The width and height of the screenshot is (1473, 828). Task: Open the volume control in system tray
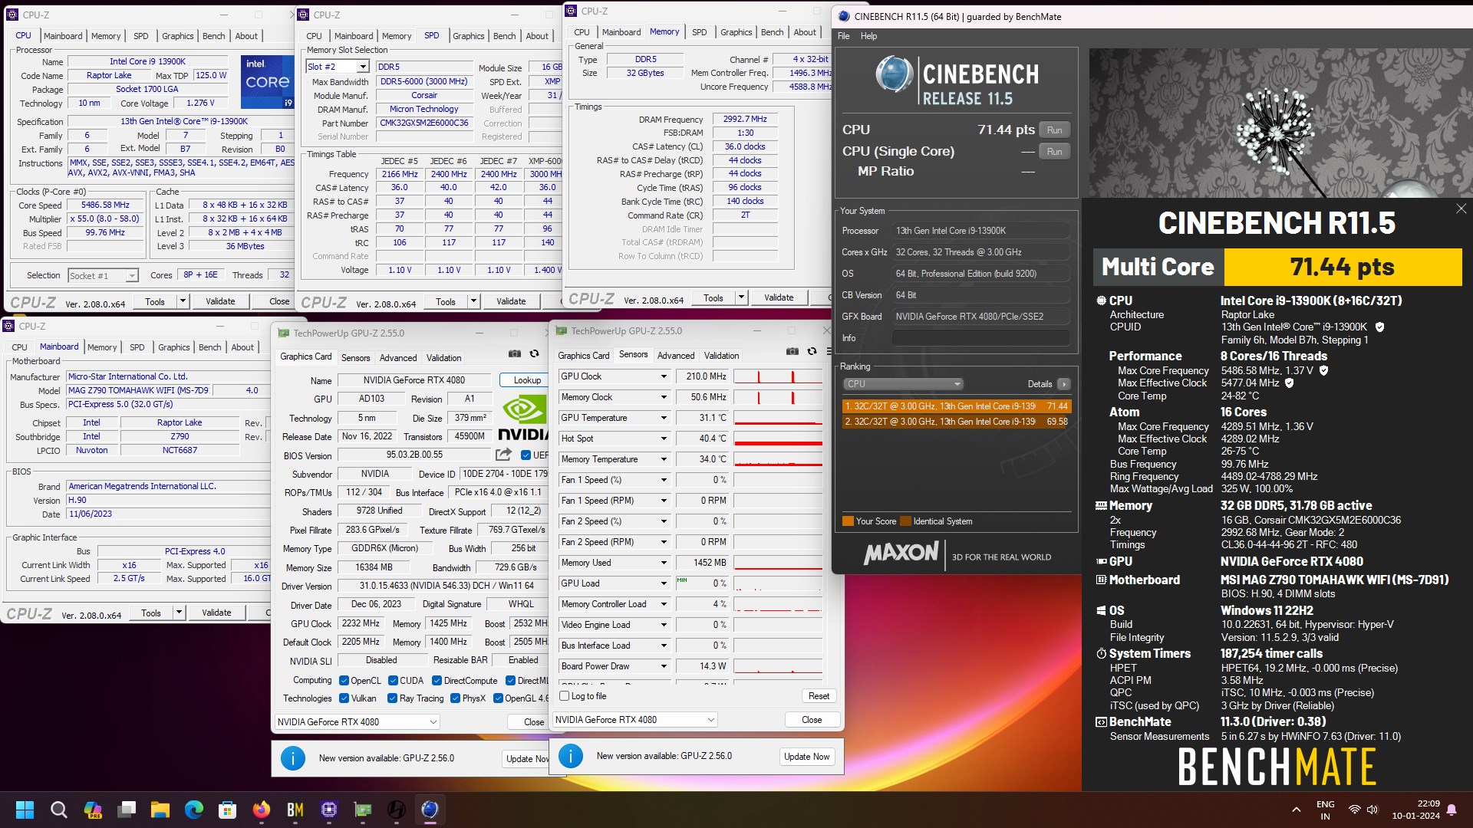[1372, 810]
